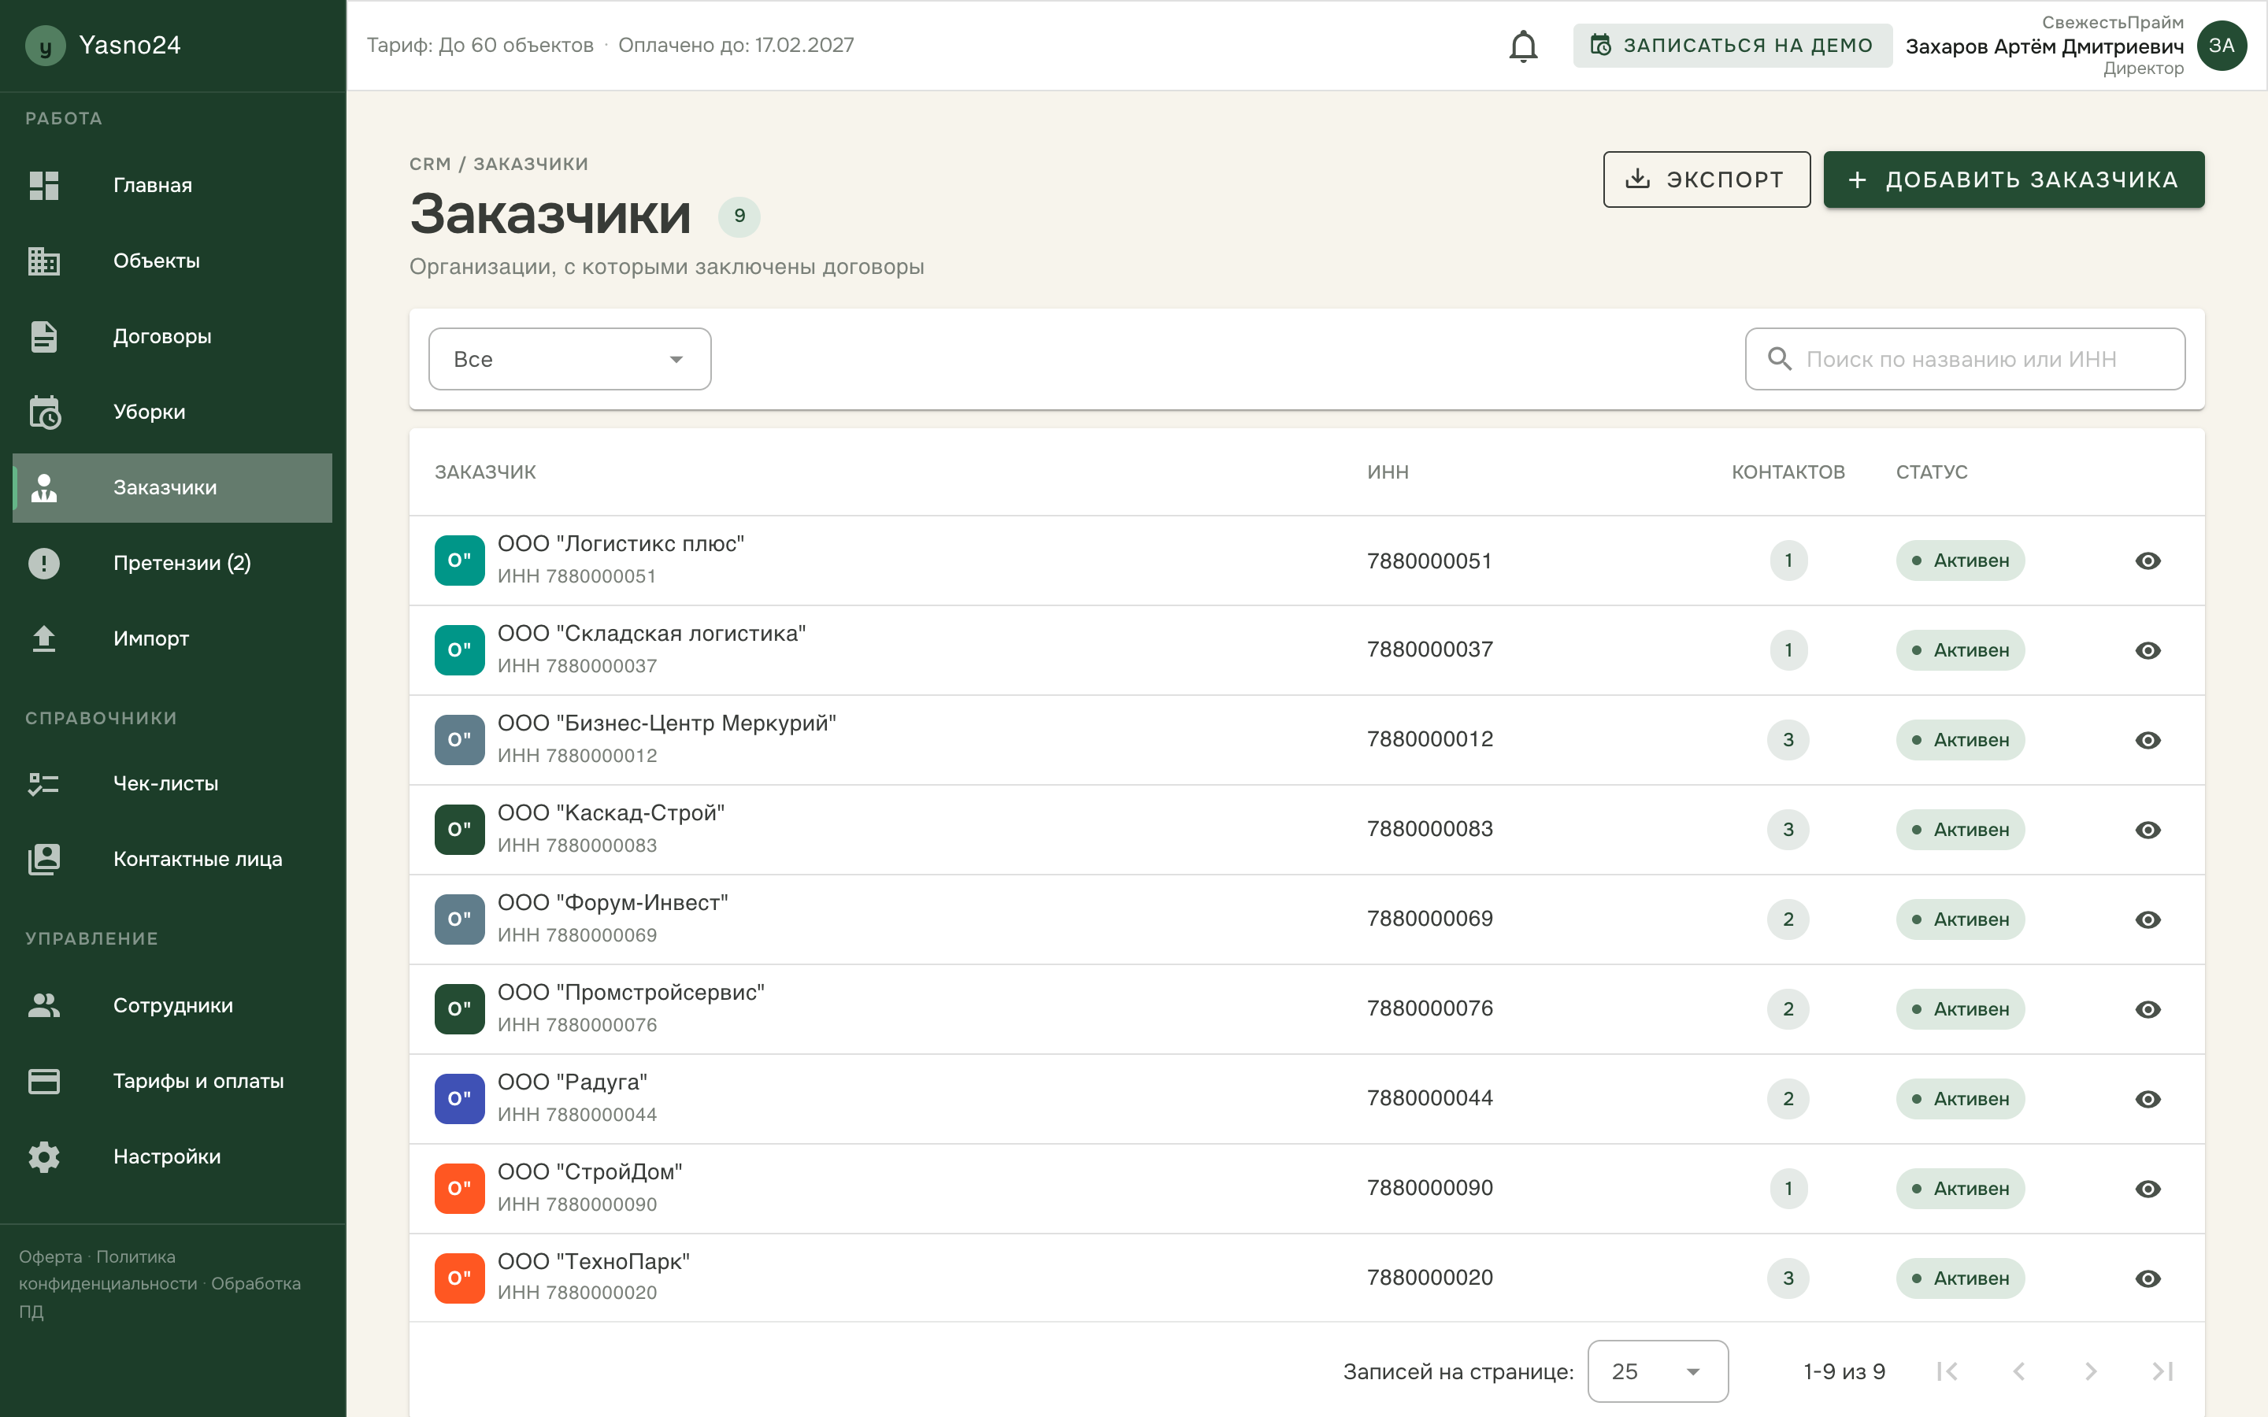This screenshot has width=2268, height=1417.
Task: Open the Оферта footer link
Action: coord(50,1256)
